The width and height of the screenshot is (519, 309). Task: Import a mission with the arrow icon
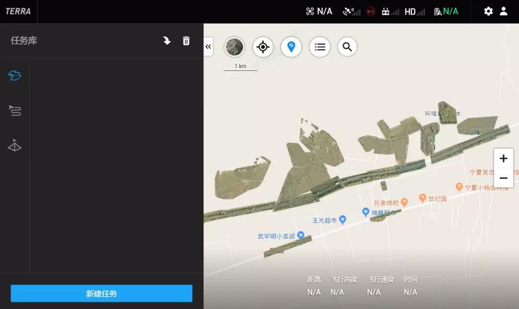click(x=167, y=41)
